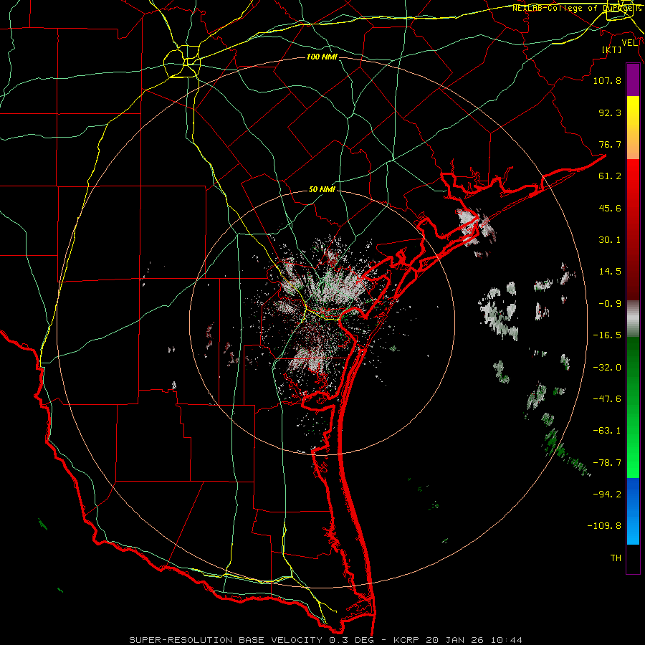645x645 pixels.
Task: Click the -78.7 velocity scale value
Action: (x=607, y=463)
